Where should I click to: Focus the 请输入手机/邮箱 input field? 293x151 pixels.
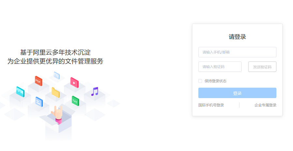pos(237,52)
